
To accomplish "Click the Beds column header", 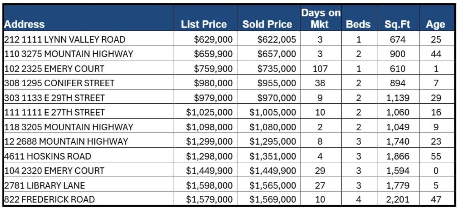I will (x=358, y=24).
